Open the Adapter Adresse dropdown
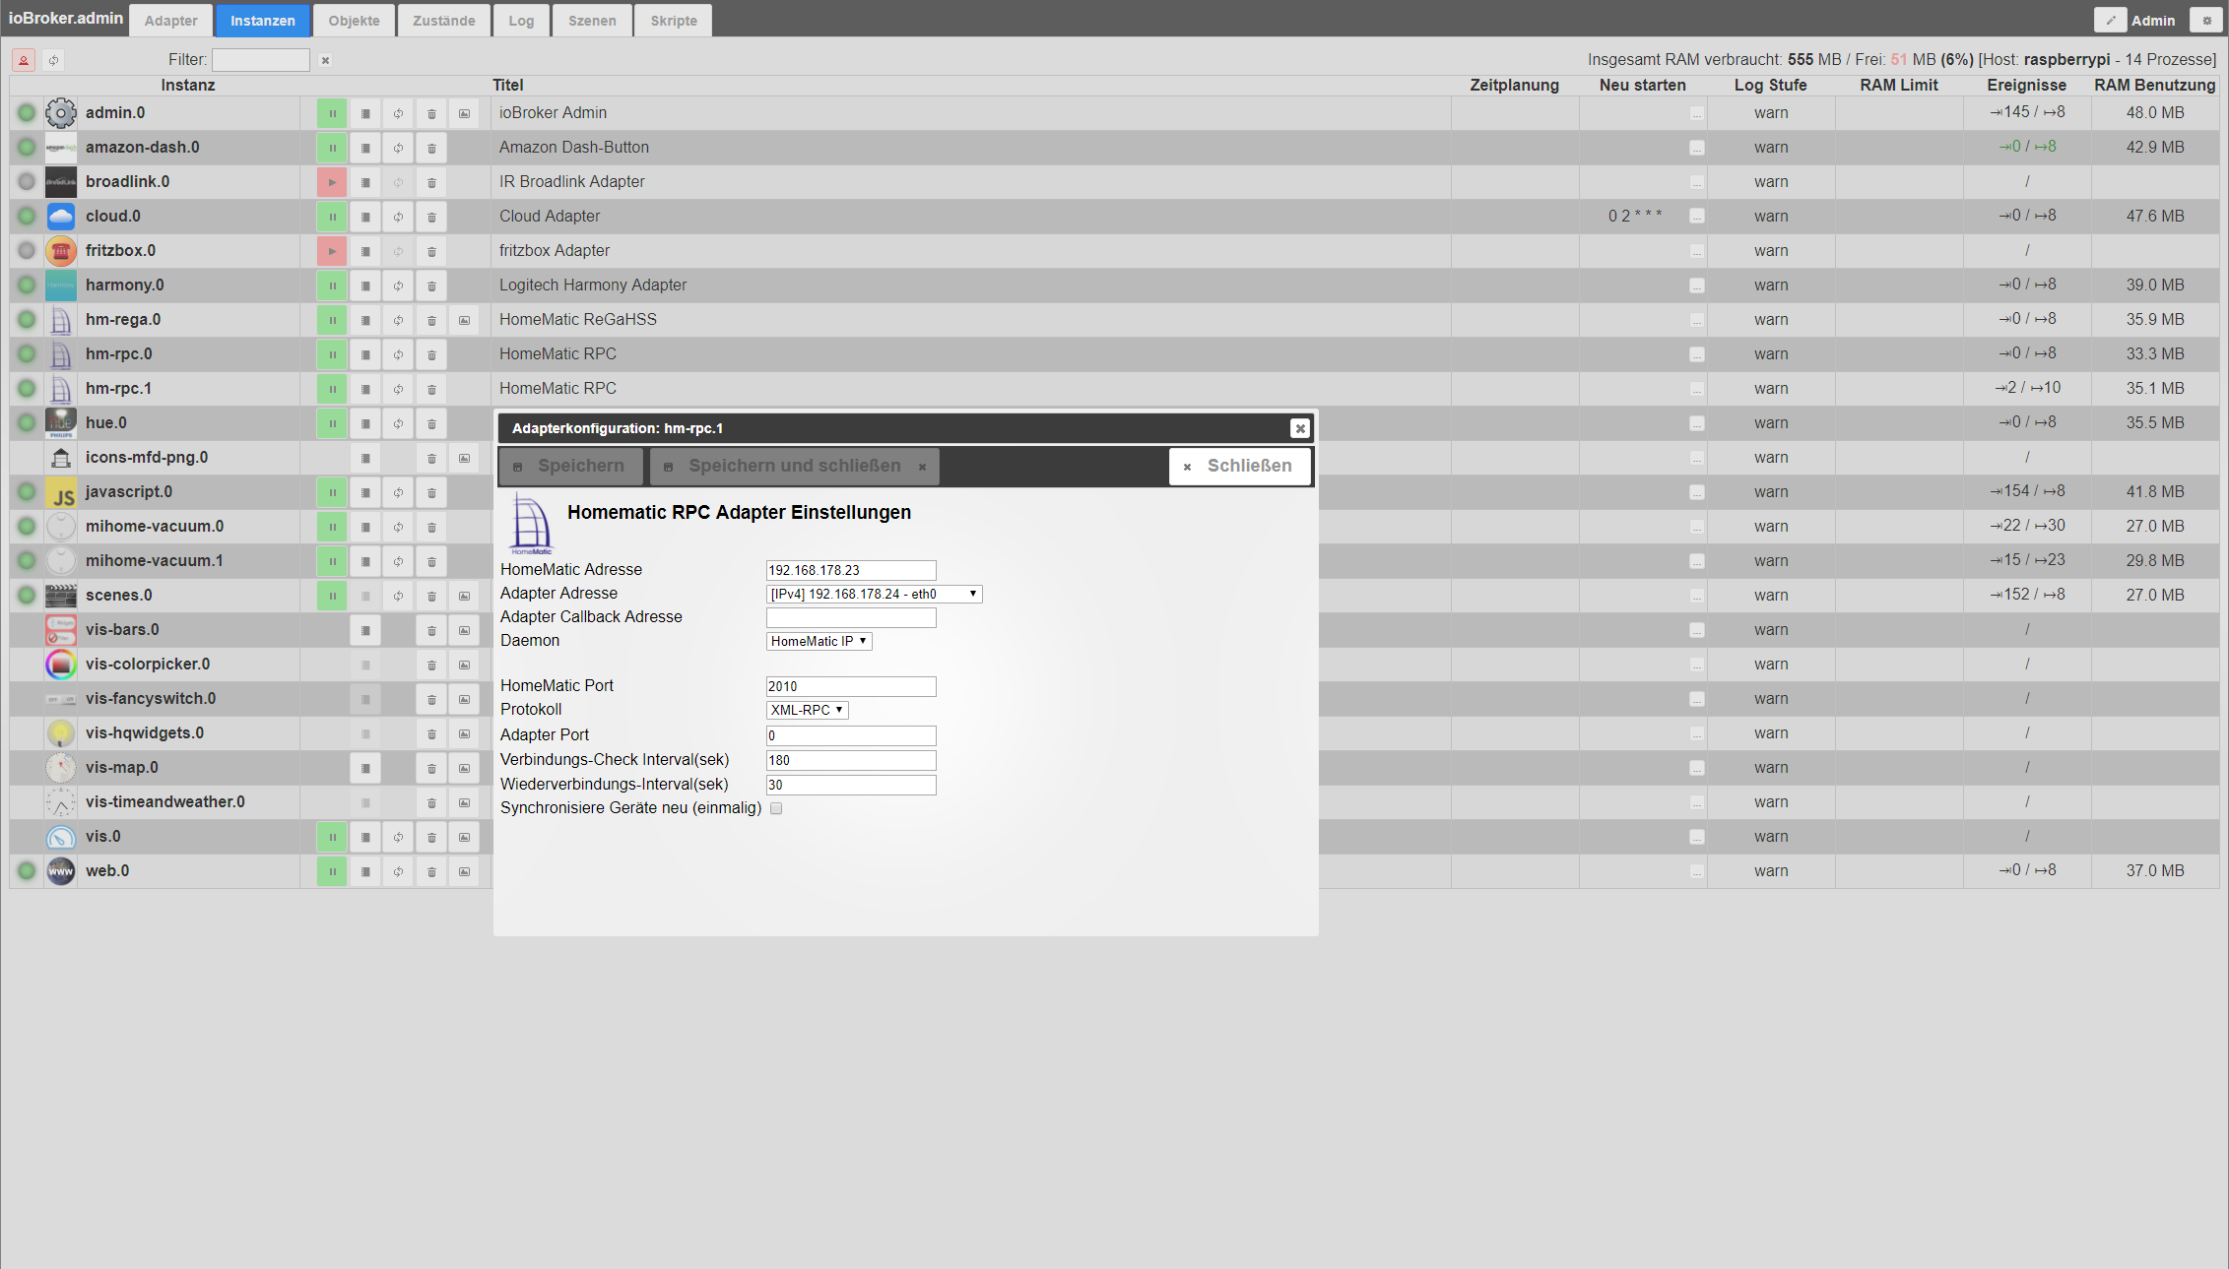This screenshot has height=1269, width=2229. tap(874, 594)
